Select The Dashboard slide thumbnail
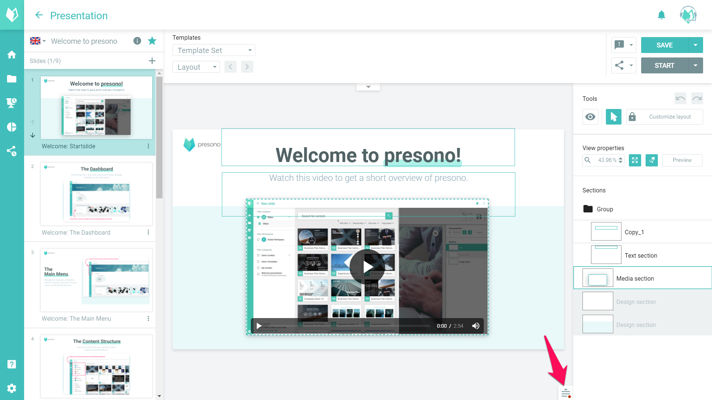 tap(96, 194)
